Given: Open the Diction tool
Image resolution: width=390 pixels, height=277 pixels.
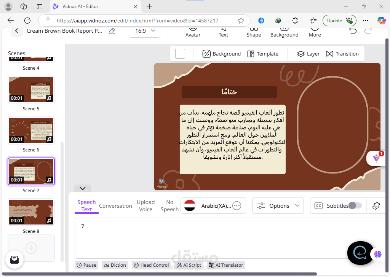Looking at the screenshot, I should [x=115, y=265].
